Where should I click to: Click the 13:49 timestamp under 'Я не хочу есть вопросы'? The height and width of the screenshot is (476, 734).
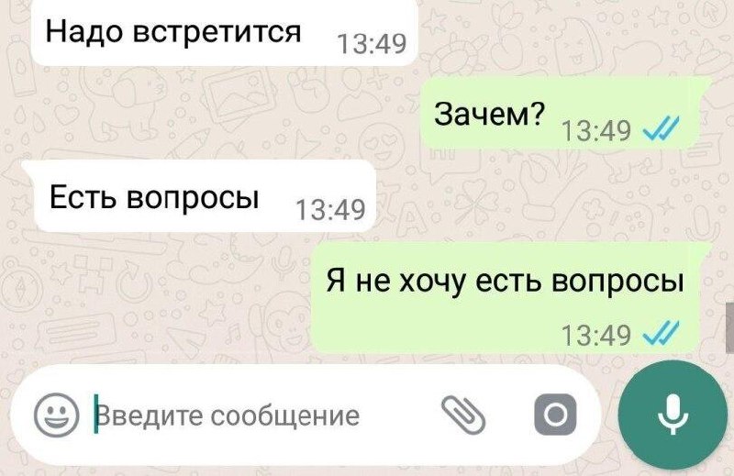tap(596, 335)
